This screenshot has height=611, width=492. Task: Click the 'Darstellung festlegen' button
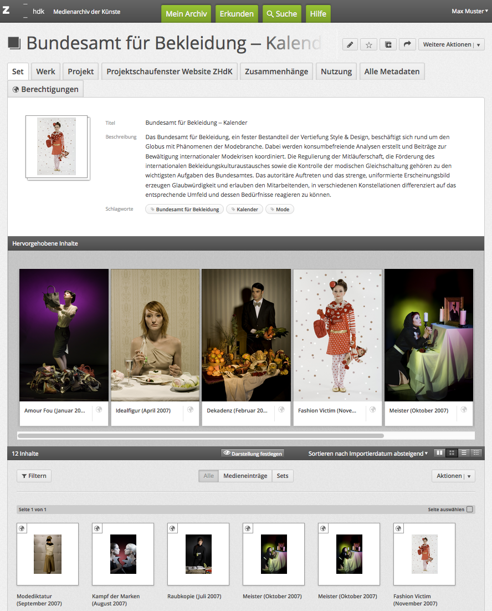[253, 454]
